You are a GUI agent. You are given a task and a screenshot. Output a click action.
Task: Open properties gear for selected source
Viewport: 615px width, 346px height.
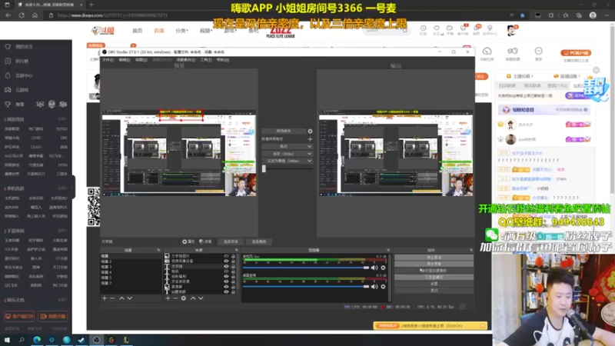pyautogui.click(x=188, y=241)
